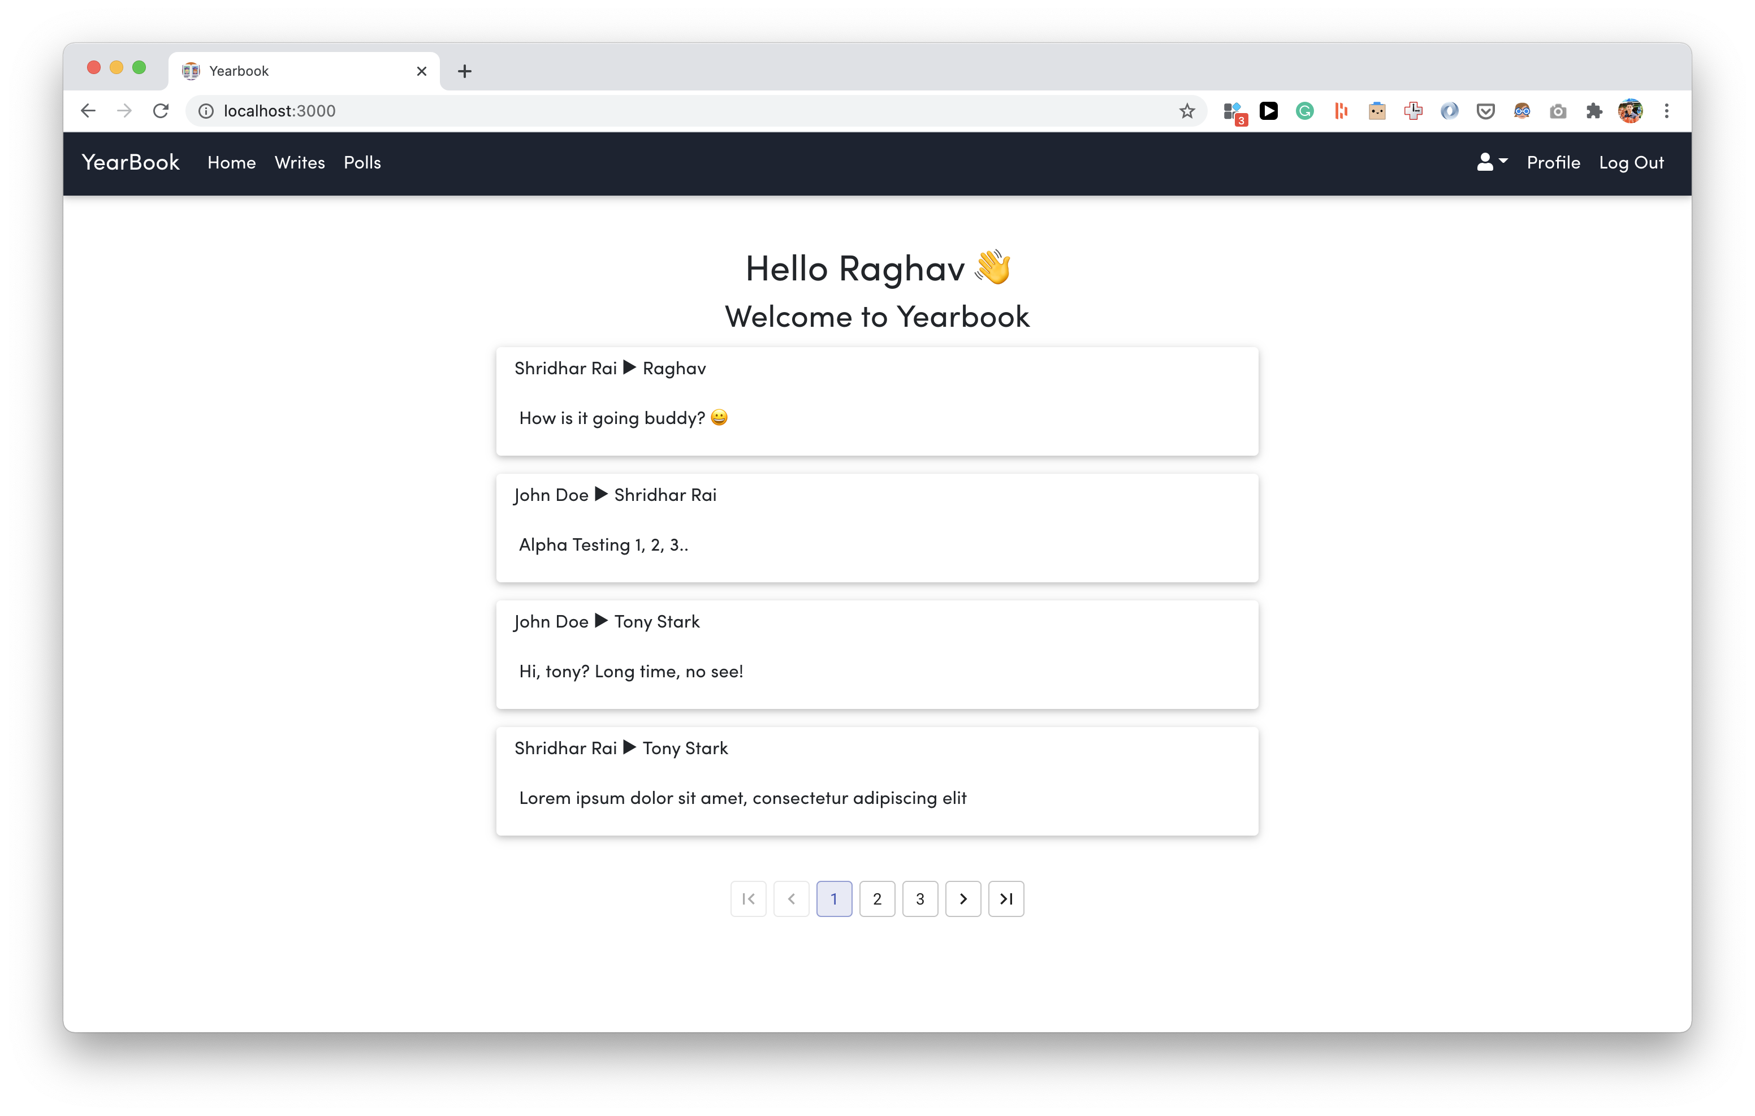1755x1116 pixels.
Task: Jump to last page in pagination
Action: click(1006, 899)
